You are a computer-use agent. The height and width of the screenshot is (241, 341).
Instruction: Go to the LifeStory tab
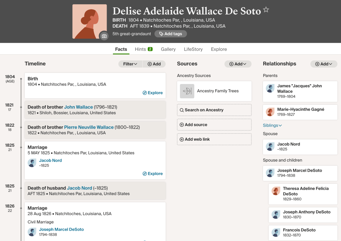[x=193, y=49]
